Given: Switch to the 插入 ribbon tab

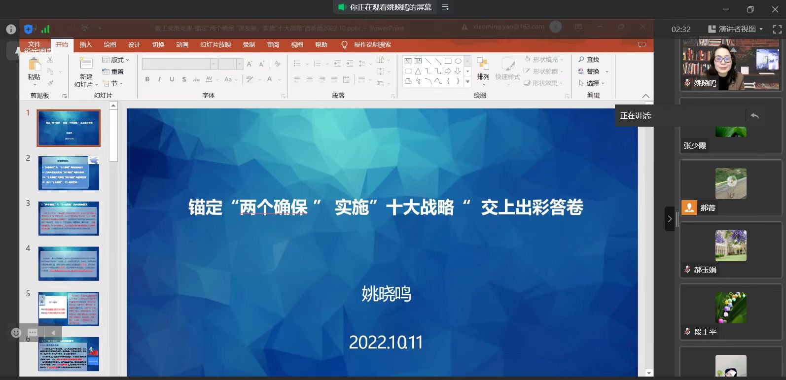Looking at the screenshot, I should tap(86, 45).
